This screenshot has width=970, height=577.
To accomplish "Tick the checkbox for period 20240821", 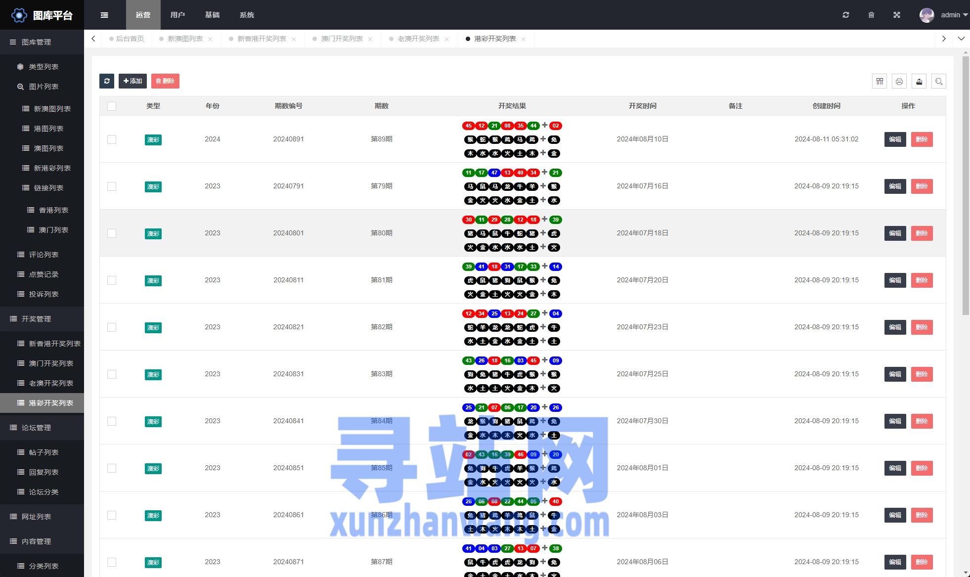I will click(112, 327).
